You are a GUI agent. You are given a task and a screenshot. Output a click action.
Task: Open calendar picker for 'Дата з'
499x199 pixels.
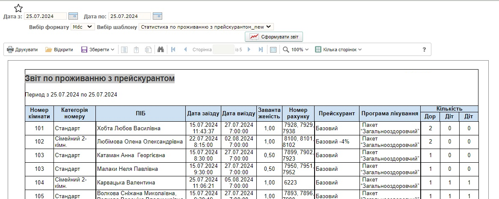coord(73,16)
